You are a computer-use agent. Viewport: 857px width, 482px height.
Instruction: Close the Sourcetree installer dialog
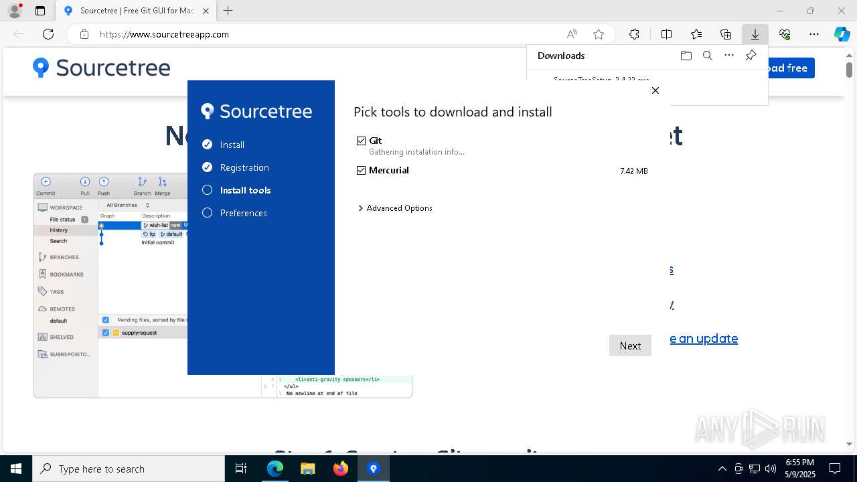[x=655, y=90]
